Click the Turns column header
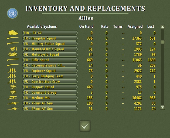170x138 pixels. [x=118, y=27]
